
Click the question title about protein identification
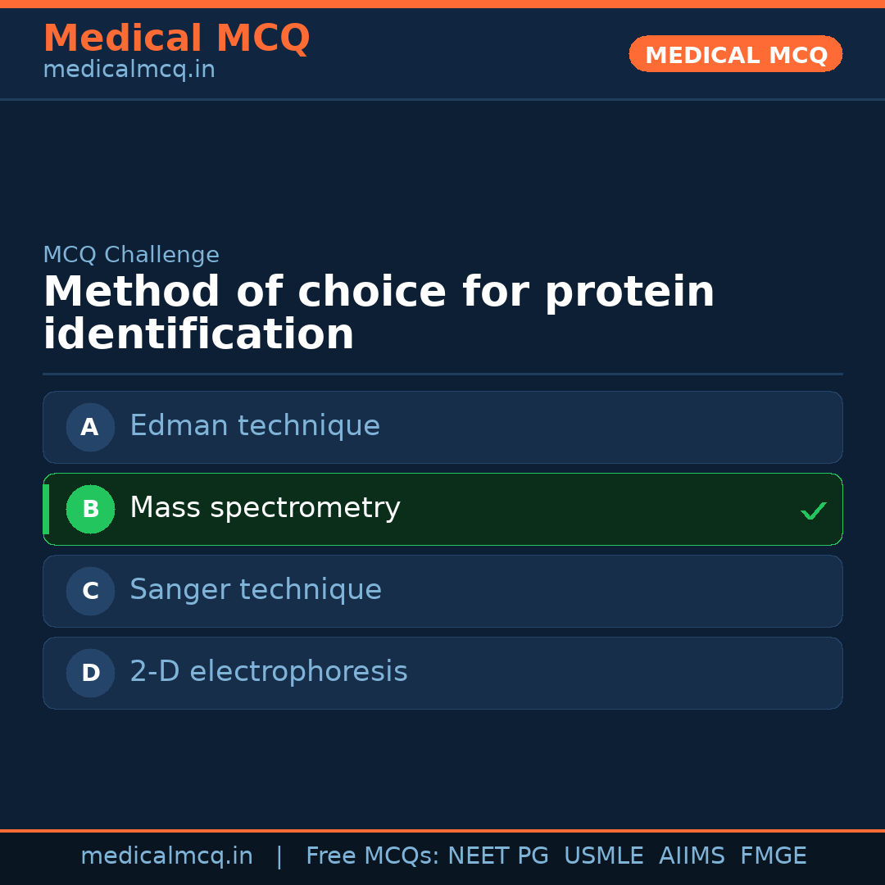tap(379, 312)
